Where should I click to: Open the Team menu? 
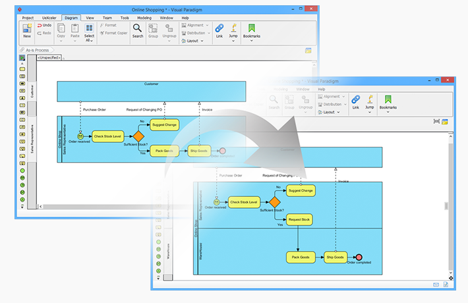[107, 18]
